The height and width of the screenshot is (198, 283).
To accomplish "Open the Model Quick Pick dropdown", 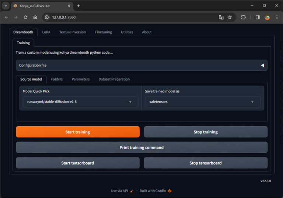I will coord(80,102).
